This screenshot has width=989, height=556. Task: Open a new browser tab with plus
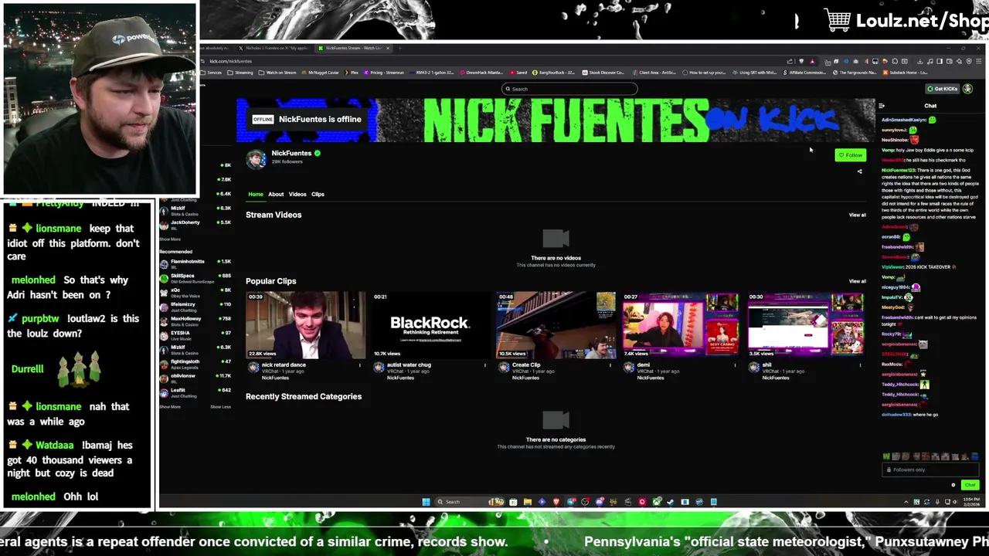(x=399, y=48)
